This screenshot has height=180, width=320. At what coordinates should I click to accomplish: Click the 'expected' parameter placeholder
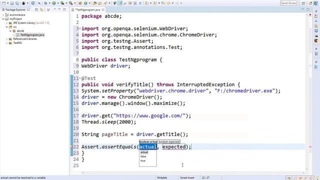pos(174,146)
